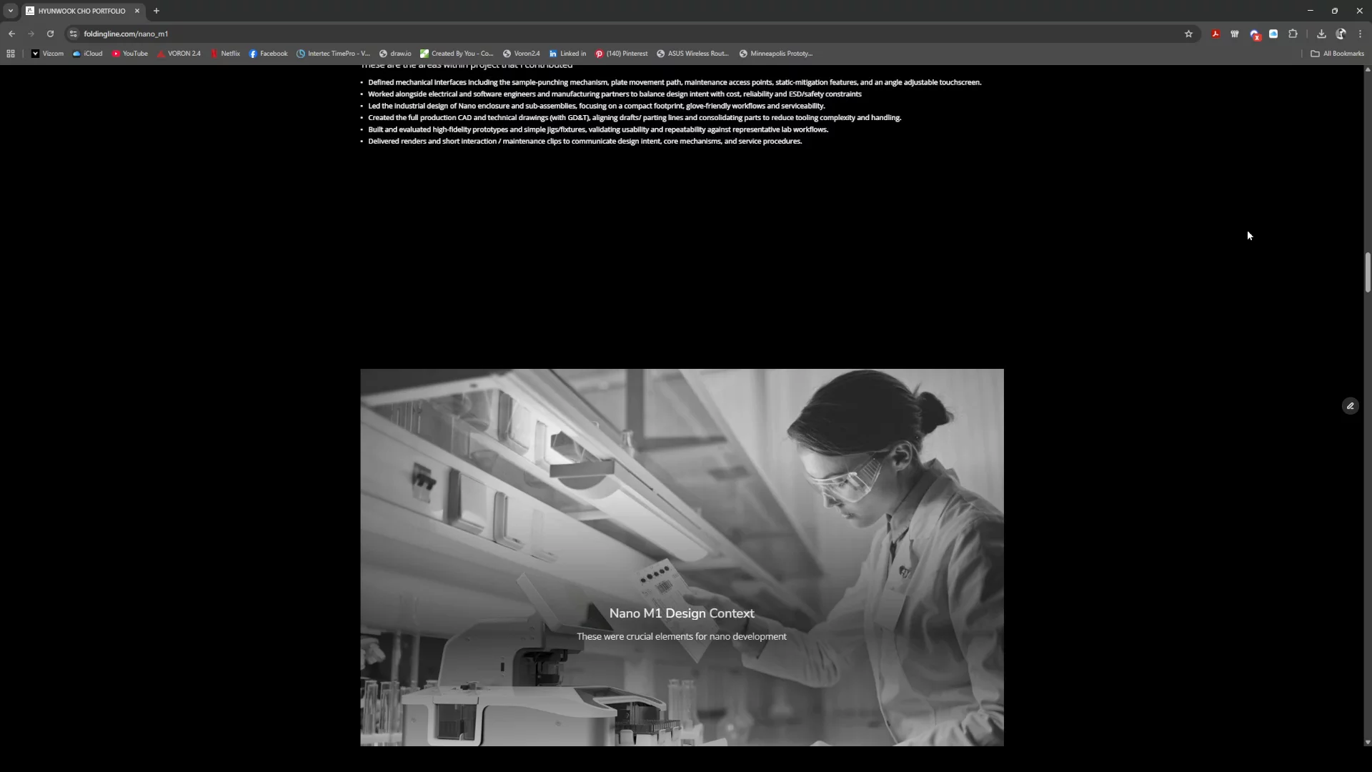This screenshot has width=1372, height=772.
Task: Reload the foldingline.com page
Action: (x=50, y=34)
